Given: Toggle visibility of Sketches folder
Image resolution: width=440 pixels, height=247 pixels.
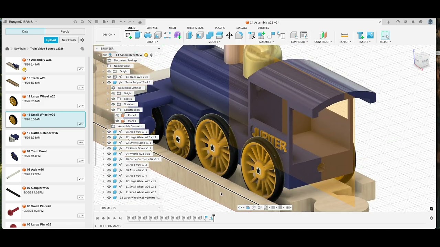Looking at the screenshot, I should [x=113, y=104].
